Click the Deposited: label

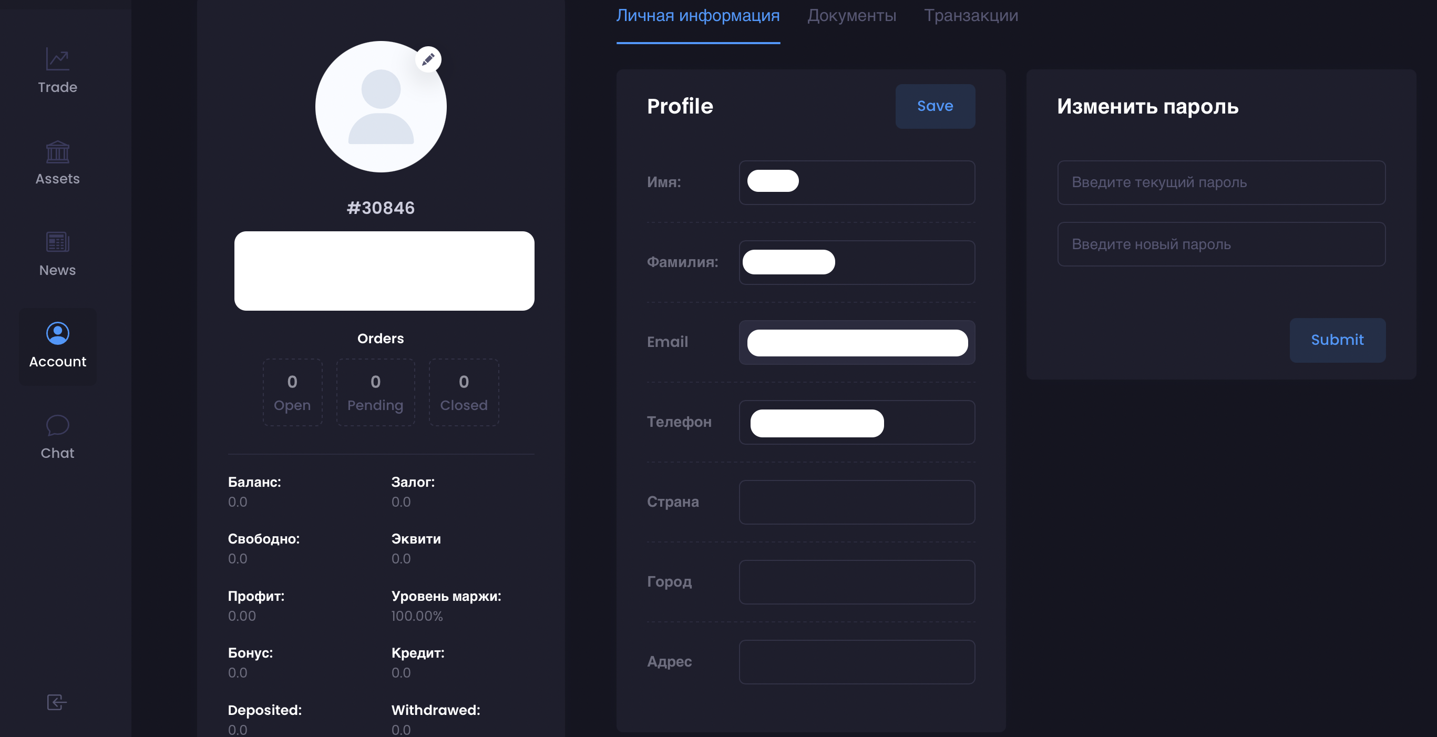click(264, 710)
